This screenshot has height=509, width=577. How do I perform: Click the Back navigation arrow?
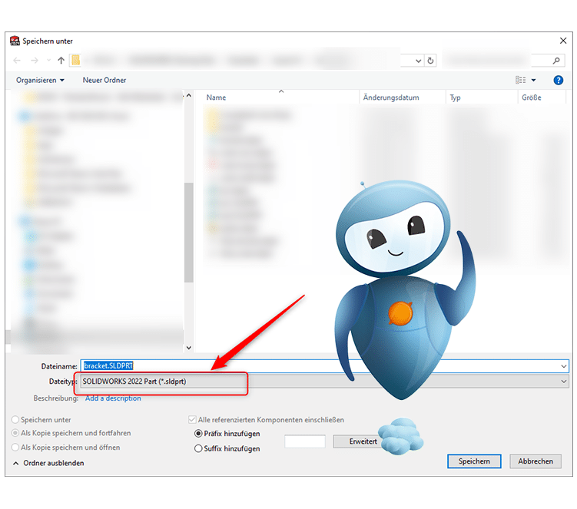[17, 61]
